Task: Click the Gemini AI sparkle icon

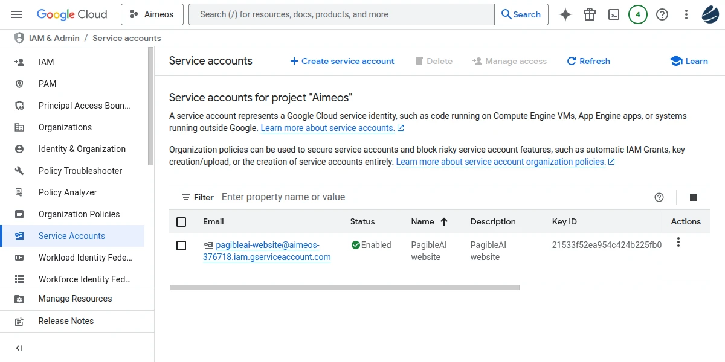Action: 565,14
